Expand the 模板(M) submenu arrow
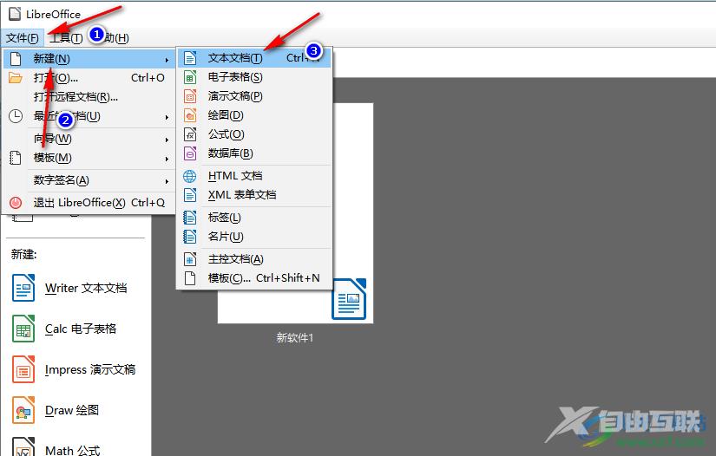The image size is (716, 456). (168, 159)
